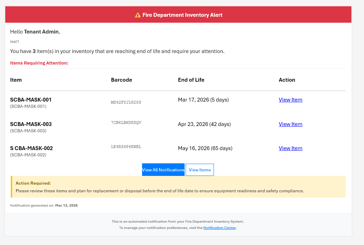Click the warning triangle icon in the alert header

[x=137, y=15]
